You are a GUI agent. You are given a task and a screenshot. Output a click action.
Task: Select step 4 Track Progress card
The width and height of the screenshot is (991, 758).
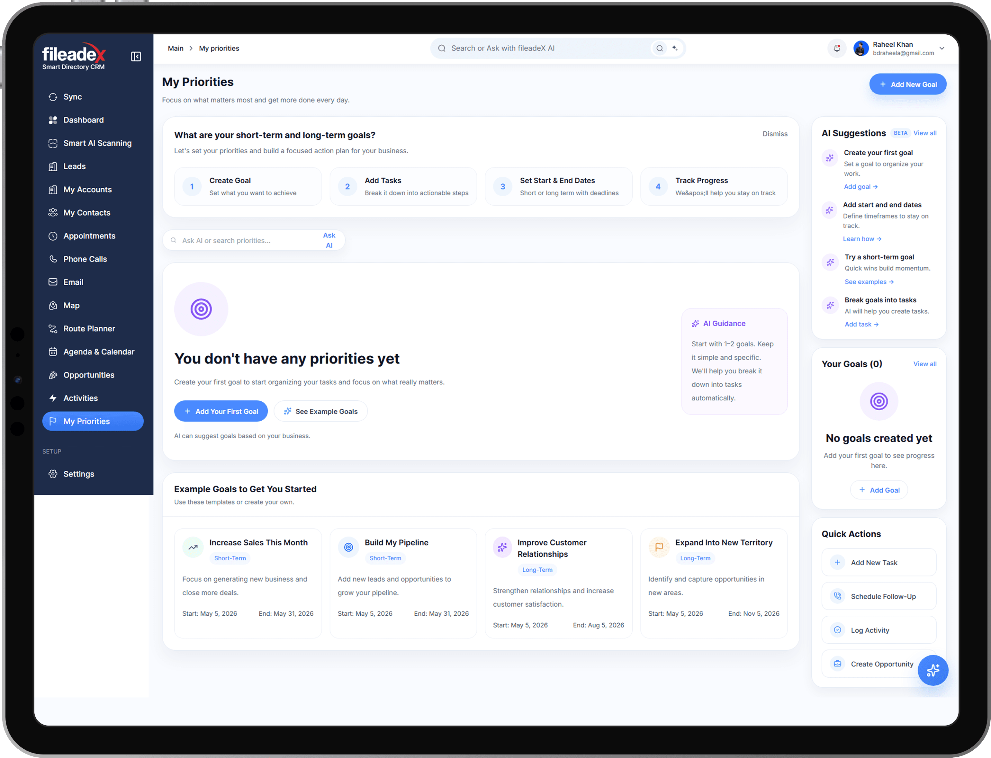[714, 186]
